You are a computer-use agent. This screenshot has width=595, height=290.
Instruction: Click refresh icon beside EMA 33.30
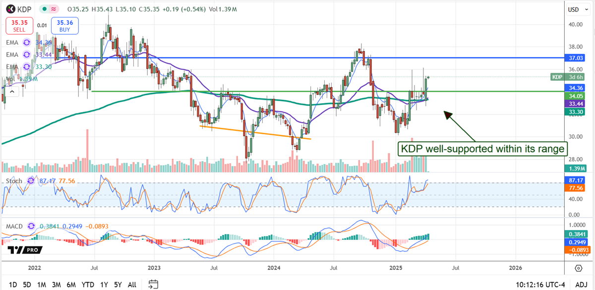pos(27,66)
